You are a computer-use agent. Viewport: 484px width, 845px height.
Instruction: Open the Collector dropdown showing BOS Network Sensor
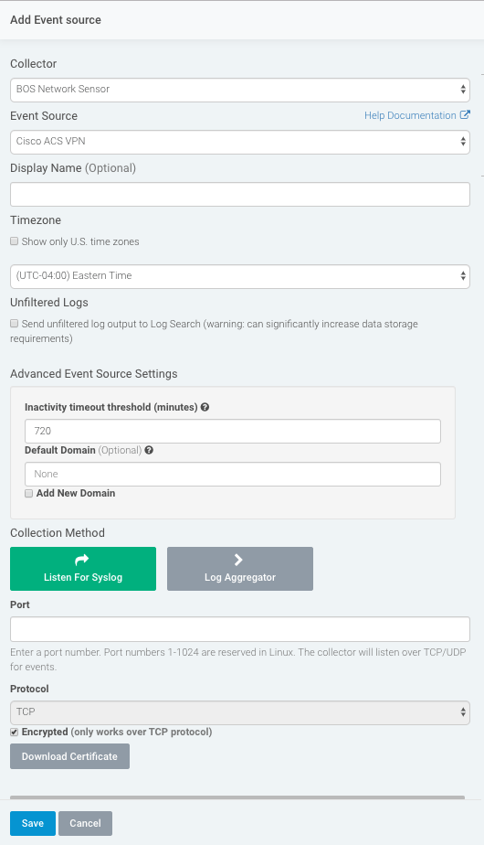pos(240,90)
